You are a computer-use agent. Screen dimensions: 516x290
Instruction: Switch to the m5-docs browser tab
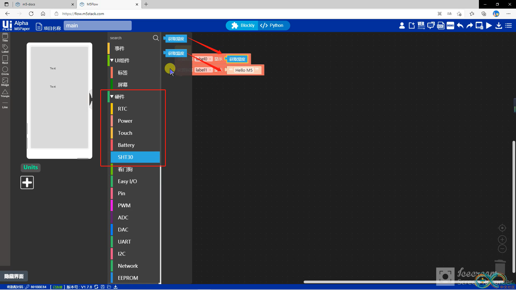45,4
